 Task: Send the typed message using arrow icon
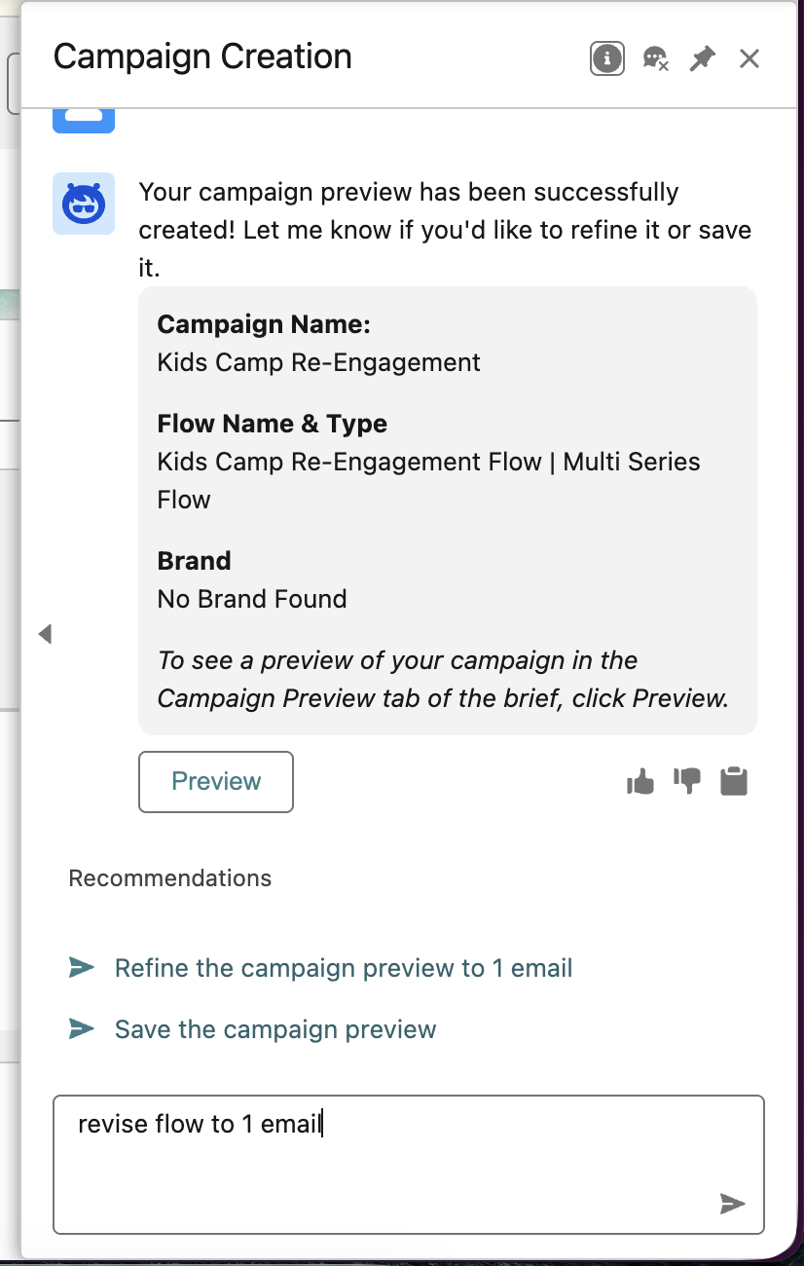pyautogui.click(x=732, y=1204)
